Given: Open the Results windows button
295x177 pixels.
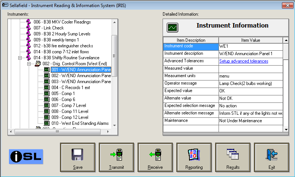Looking at the screenshot, I should 233,157.
